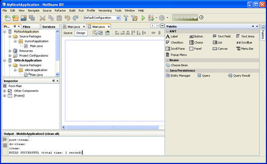Viewport: 267px width, 164px height.
Task: Pick the Label component from AWT palette
Action: pyautogui.click(x=172, y=36)
